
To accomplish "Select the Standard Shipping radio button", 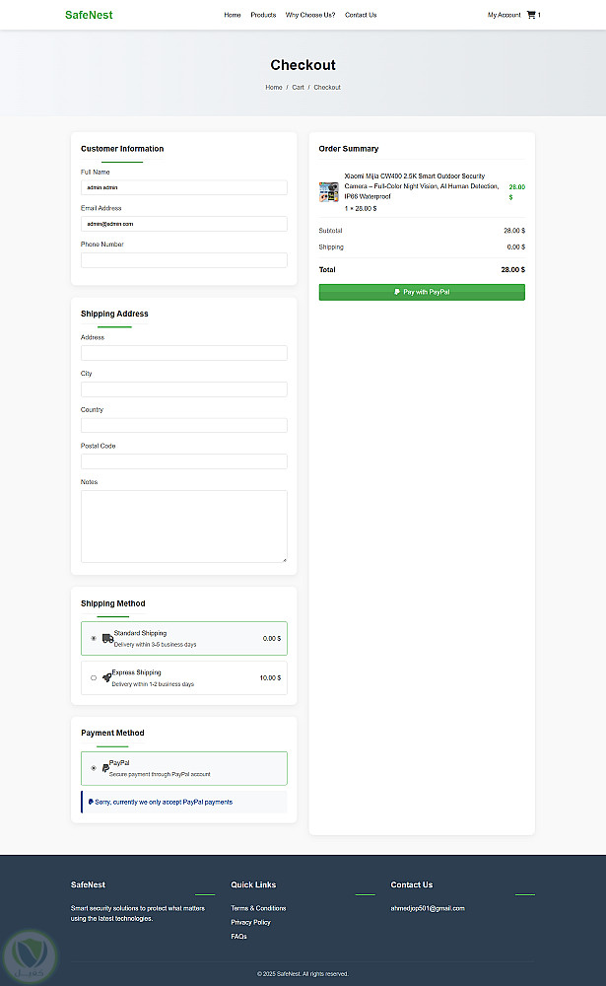I will [x=94, y=638].
